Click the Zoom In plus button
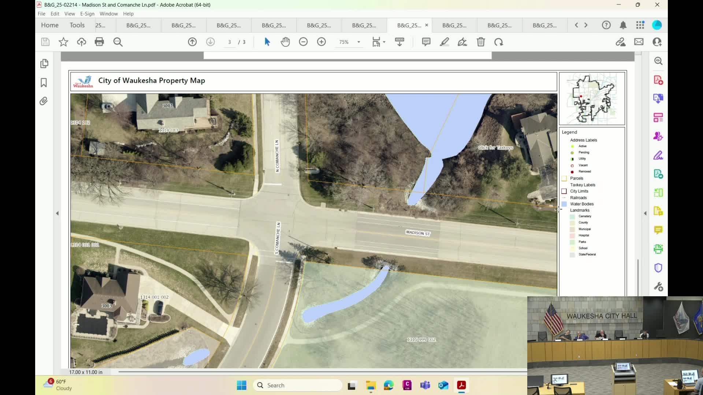 [321, 42]
